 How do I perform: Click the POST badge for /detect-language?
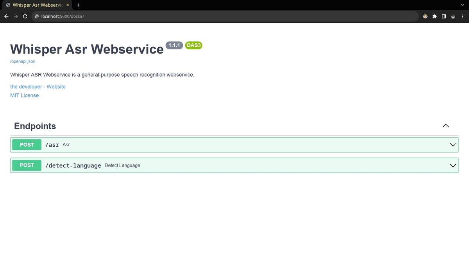coord(27,165)
